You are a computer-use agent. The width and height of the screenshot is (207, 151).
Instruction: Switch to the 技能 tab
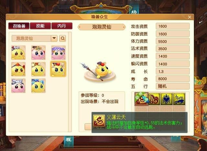[x=40, y=26]
